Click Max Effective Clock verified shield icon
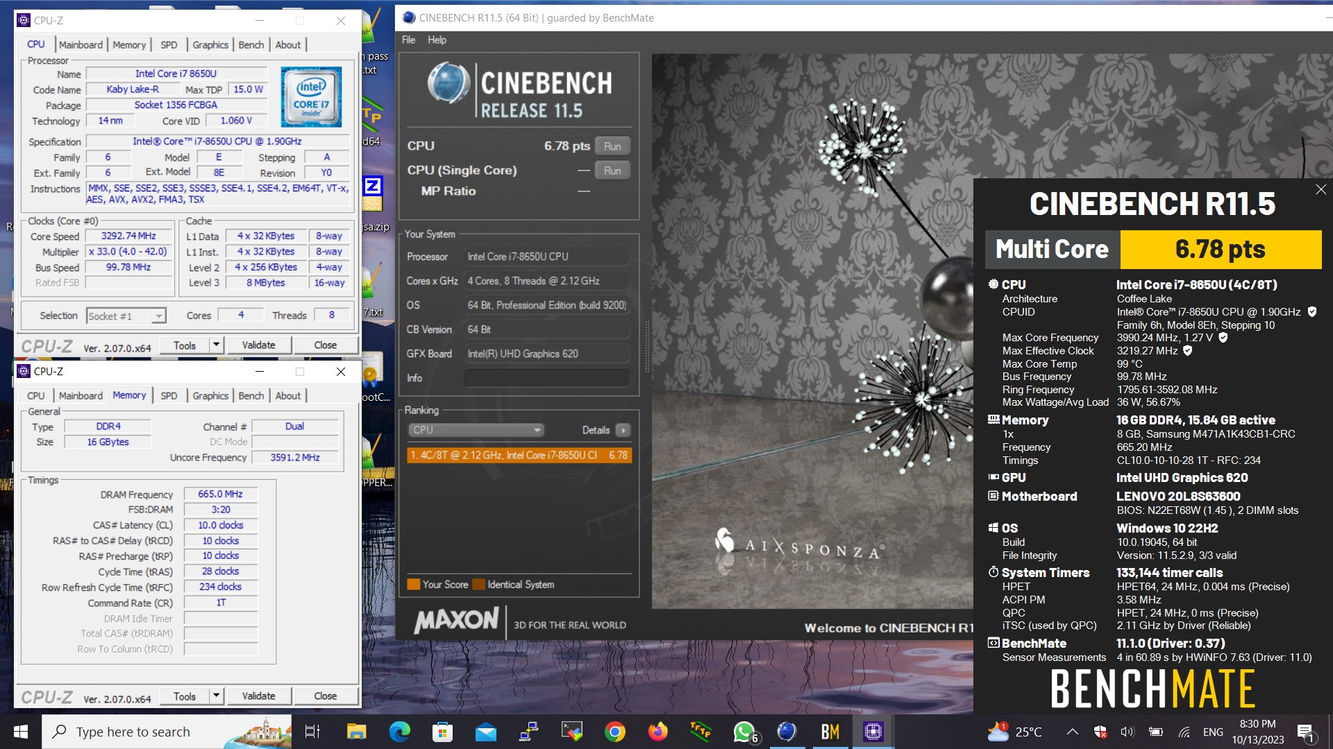Image resolution: width=1333 pixels, height=749 pixels. [1188, 351]
